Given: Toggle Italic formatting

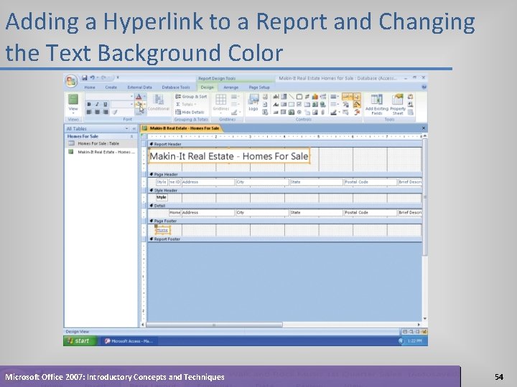Looking at the screenshot, I should tap(97, 105).
